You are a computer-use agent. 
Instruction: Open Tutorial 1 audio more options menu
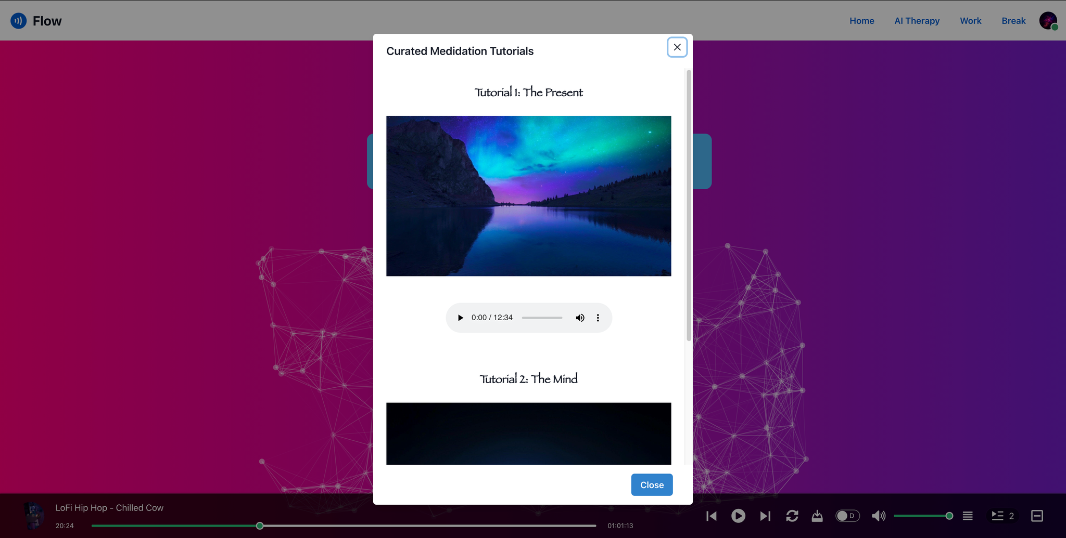click(x=598, y=318)
